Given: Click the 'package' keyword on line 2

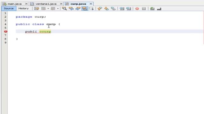Looking at the screenshot, I should pyautogui.click(x=24, y=17).
